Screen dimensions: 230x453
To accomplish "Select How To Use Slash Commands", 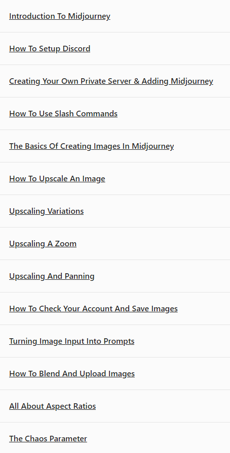I will (63, 114).
